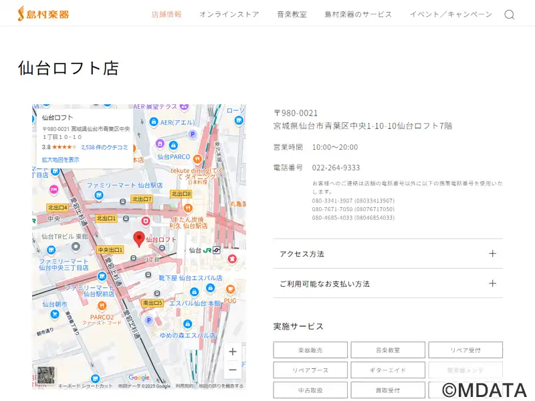Click the リペア受付 service button
Viewport: 535px width, 401px height.
[x=465, y=350]
